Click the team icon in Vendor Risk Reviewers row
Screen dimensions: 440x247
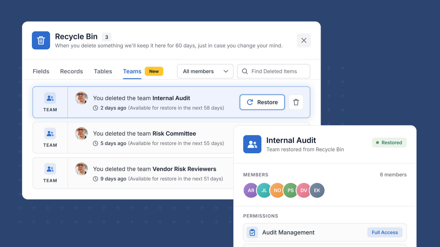click(50, 169)
